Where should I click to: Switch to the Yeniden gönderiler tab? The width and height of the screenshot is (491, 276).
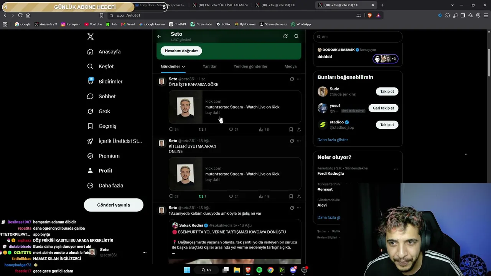click(250, 66)
